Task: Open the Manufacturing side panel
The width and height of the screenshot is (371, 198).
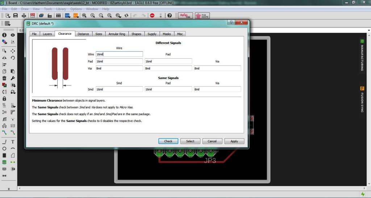Action: click(x=362, y=55)
